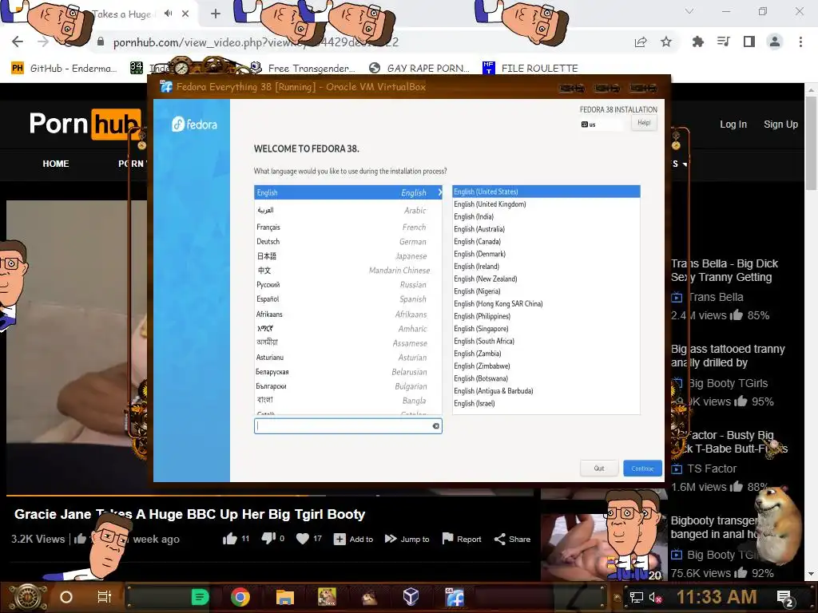Select the Mandarin Chinese language row

[348, 271]
